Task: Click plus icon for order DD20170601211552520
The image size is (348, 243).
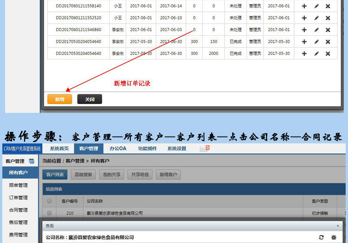Action: pos(304,18)
